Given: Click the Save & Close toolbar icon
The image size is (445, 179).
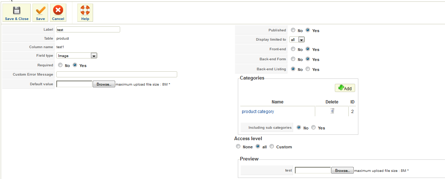Looking at the screenshot, I should pos(17,13).
